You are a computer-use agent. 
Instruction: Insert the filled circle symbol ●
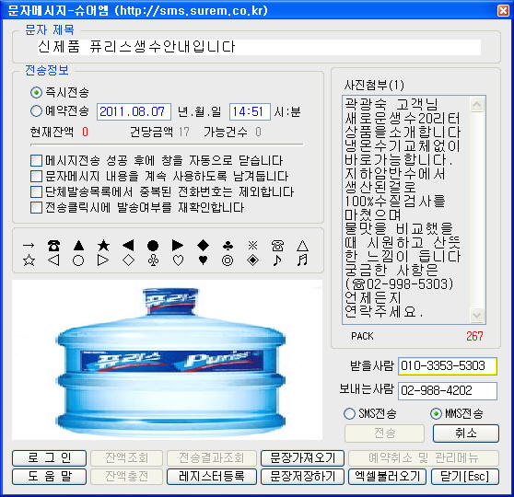pyautogui.click(x=153, y=245)
